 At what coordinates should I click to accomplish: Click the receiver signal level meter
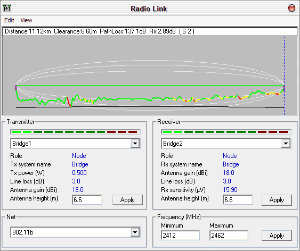(226, 132)
